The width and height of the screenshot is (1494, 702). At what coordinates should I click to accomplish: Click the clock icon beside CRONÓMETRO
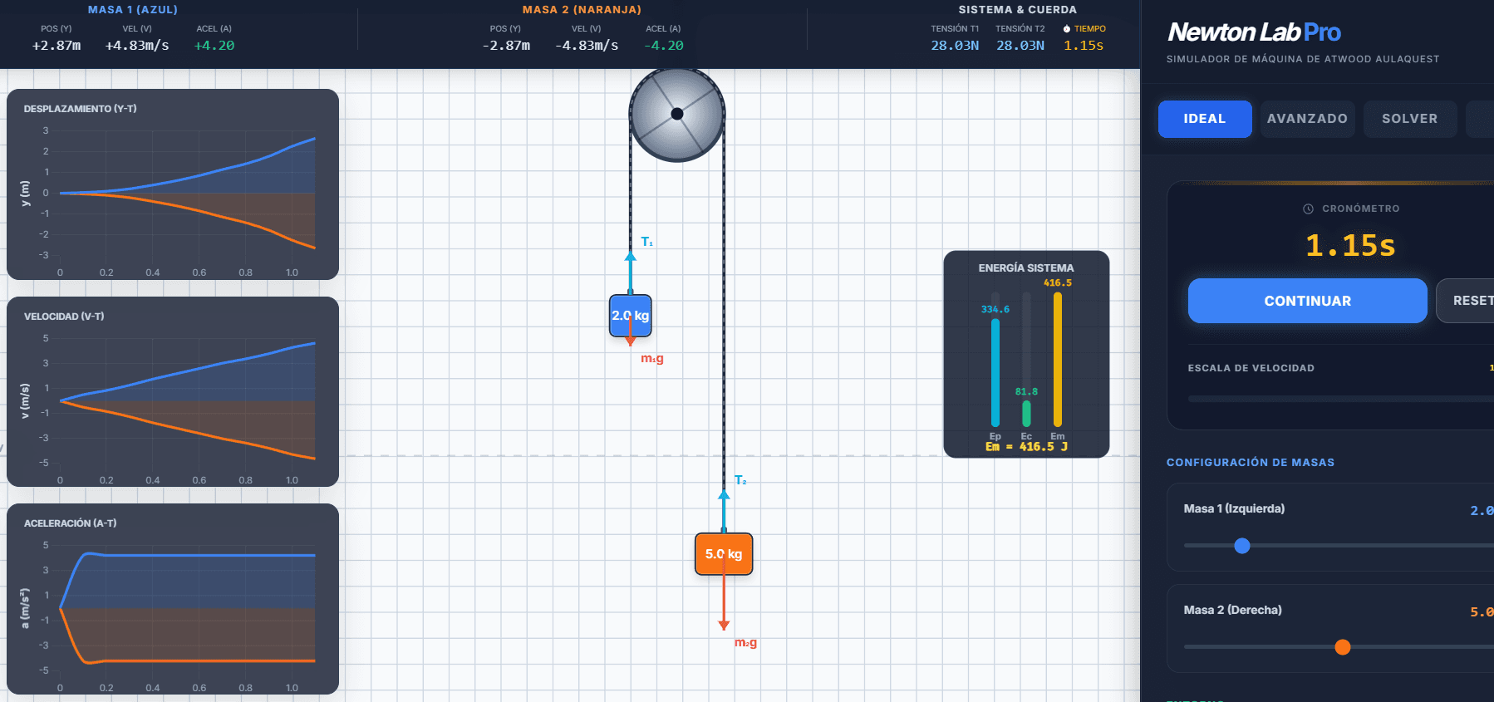[1308, 209]
